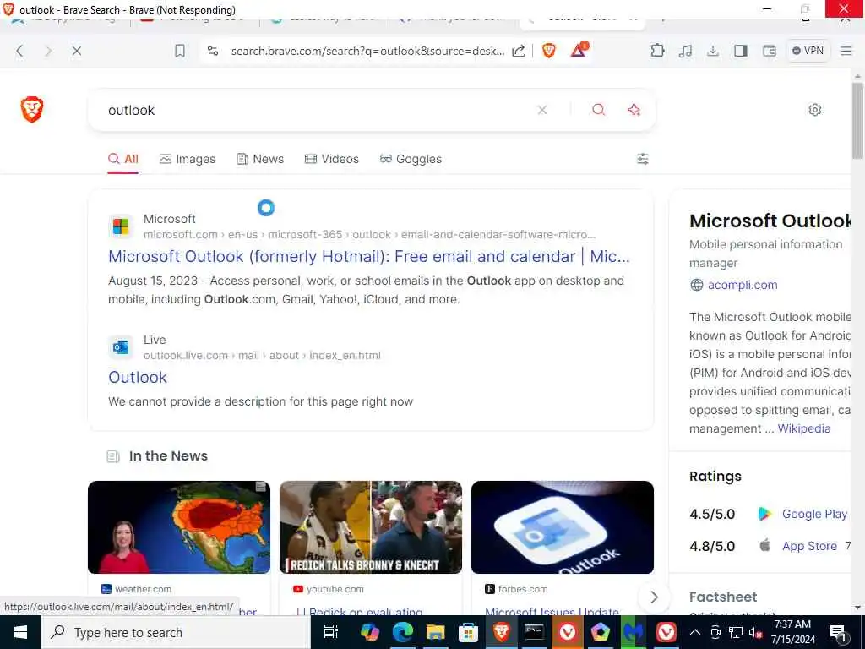
Task: Click the address bar URL field
Action: pos(367,51)
